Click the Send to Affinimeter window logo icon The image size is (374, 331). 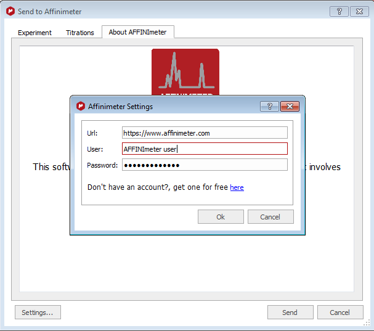pyautogui.click(x=10, y=11)
